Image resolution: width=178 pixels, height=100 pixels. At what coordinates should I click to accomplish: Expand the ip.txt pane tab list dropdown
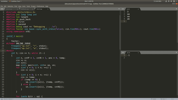coord(176,9)
